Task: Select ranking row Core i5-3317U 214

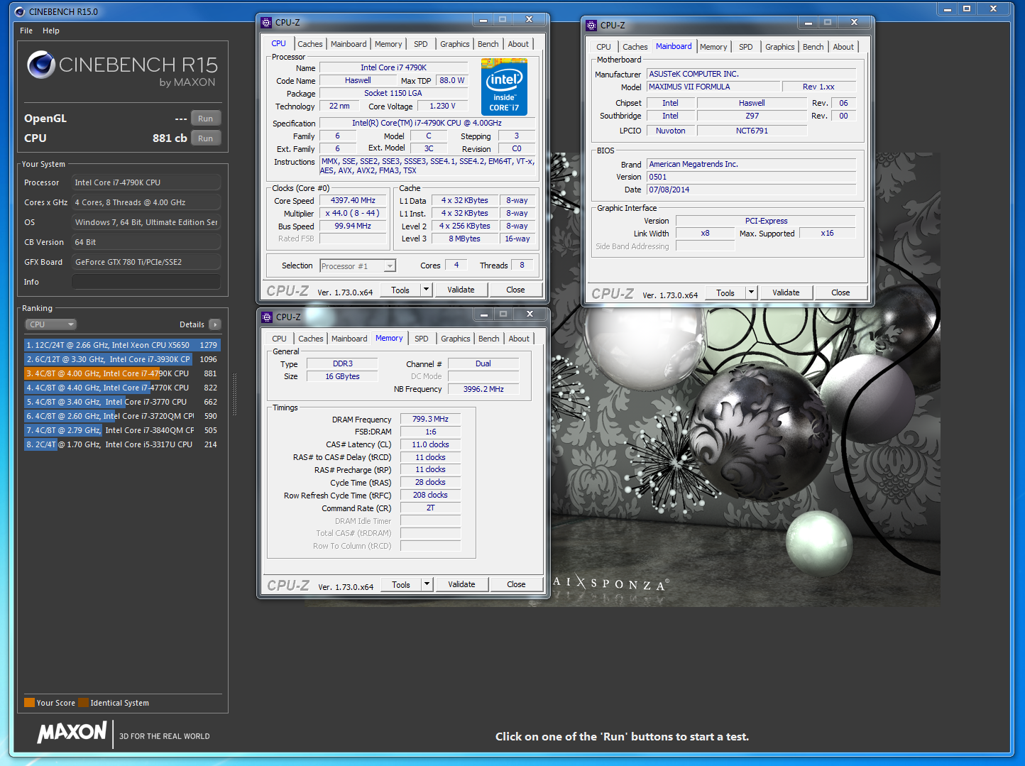Action: tap(122, 444)
